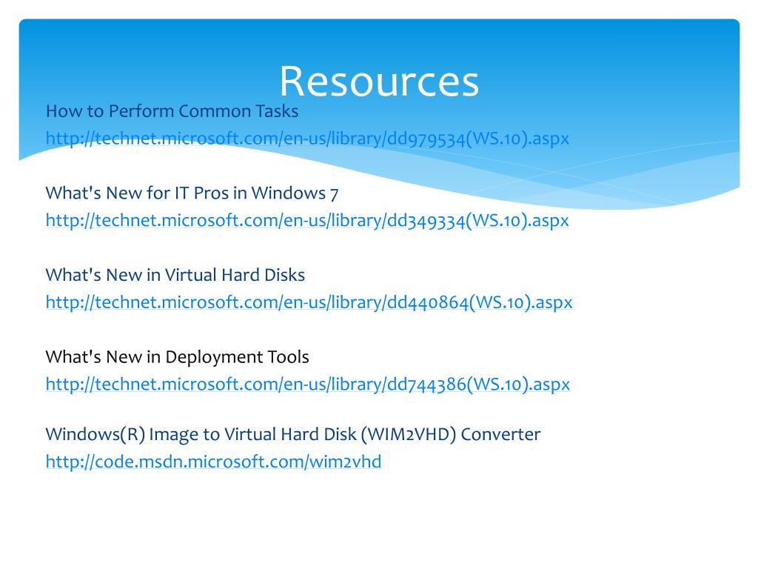
Task: Follow the dd440864 TechNet library link
Action: click(309, 302)
